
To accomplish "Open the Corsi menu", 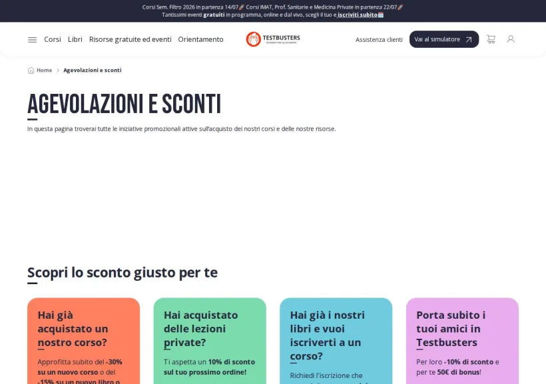I will coord(53,39).
